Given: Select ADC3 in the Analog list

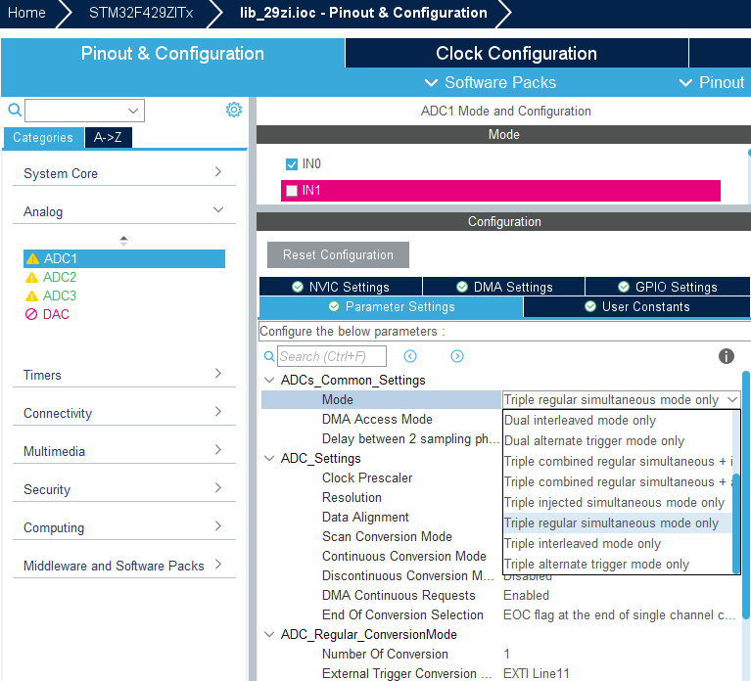Looking at the screenshot, I should pyautogui.click(x=60, y=296).
